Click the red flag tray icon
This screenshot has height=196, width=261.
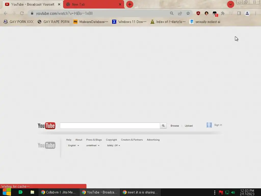tap(221, 192)
